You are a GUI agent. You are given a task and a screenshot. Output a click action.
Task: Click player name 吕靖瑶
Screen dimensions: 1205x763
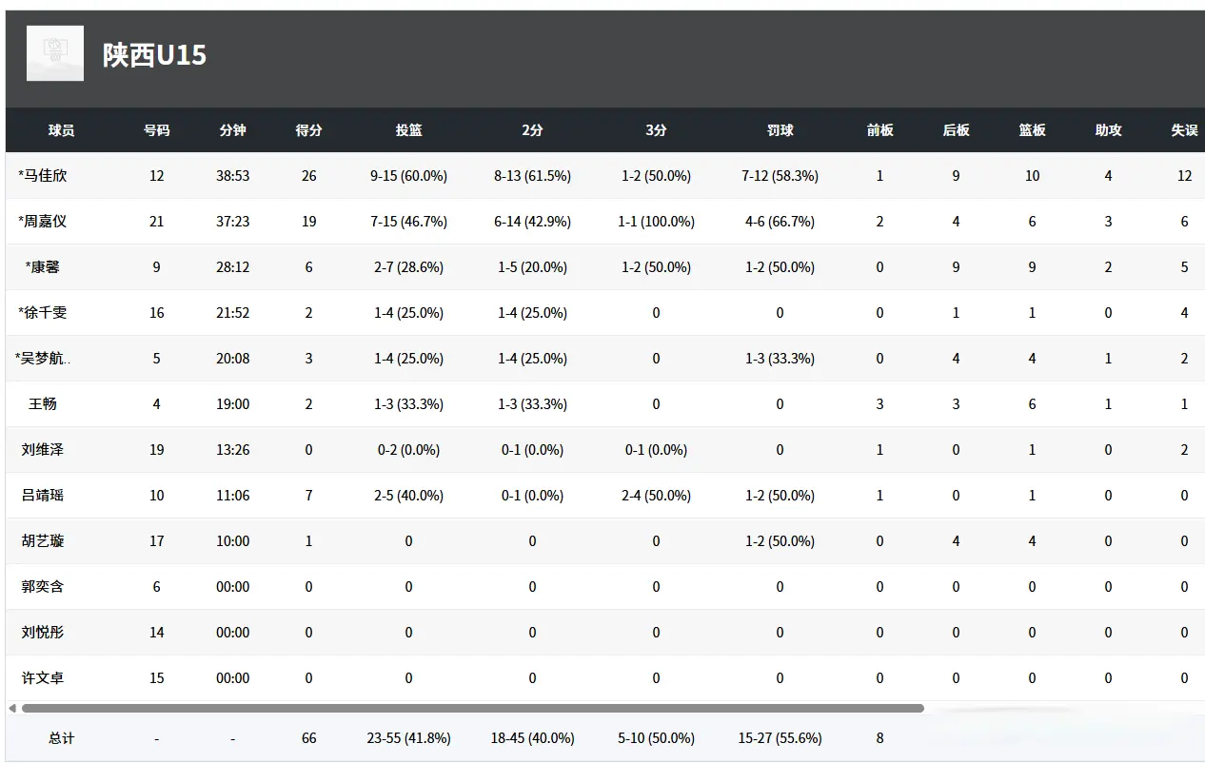[x=43, y=496]
